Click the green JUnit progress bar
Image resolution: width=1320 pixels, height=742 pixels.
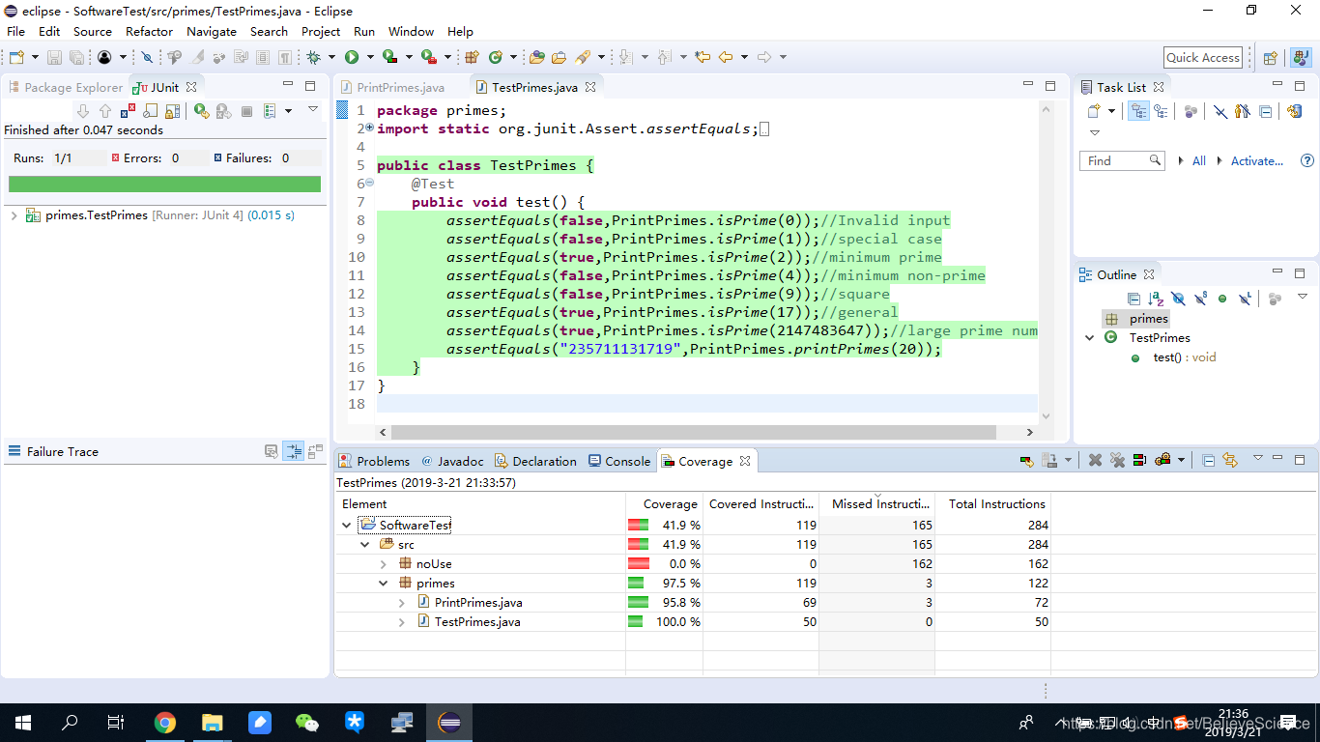(x=164, y=184)
